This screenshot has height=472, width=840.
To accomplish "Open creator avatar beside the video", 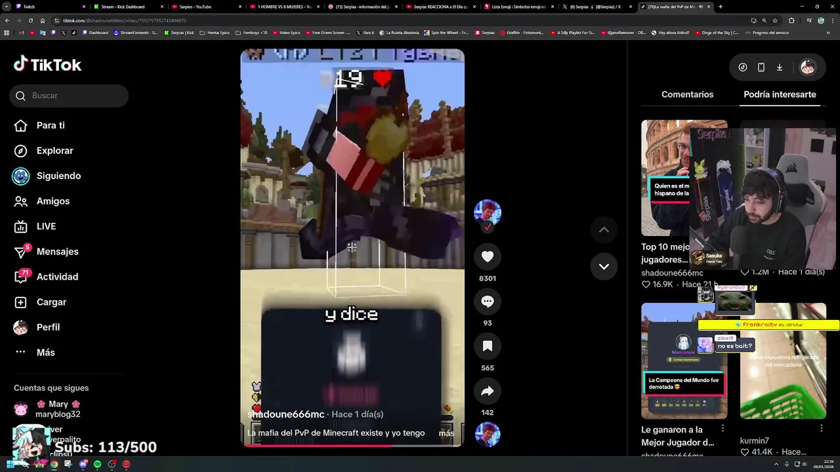I will (x=487, y=213).
